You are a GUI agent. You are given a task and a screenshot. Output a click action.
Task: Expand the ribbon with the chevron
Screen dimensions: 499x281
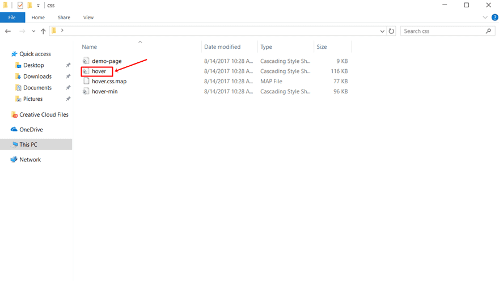(x=485, y=18)
